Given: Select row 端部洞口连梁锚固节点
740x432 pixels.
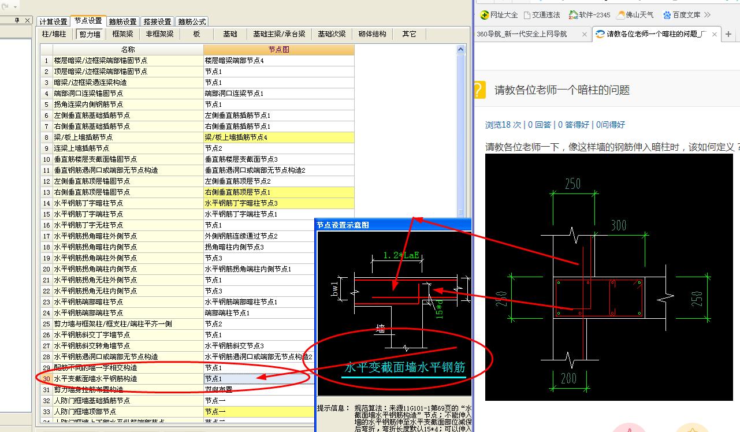Looking at the screenshot, I should pyautogui.click(x=128, y=94).
